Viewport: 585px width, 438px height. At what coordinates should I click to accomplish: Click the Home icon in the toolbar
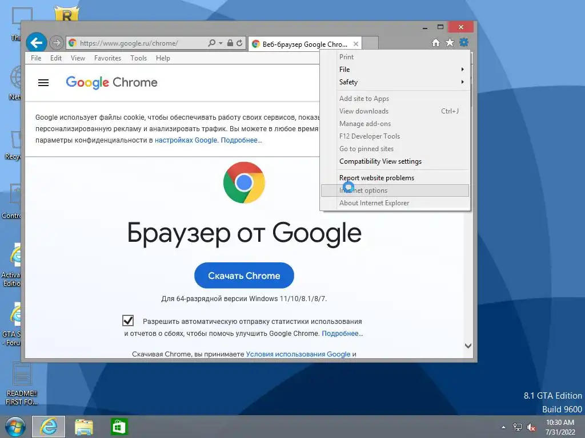(x=436, y=43)
